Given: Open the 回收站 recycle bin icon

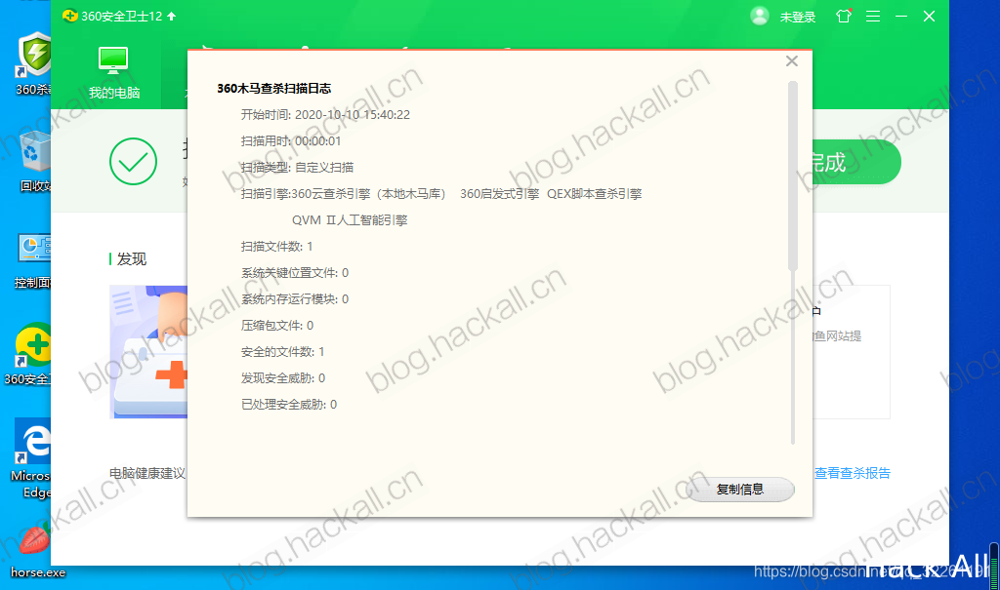Looking at the screenshot, I should (34, 161).
